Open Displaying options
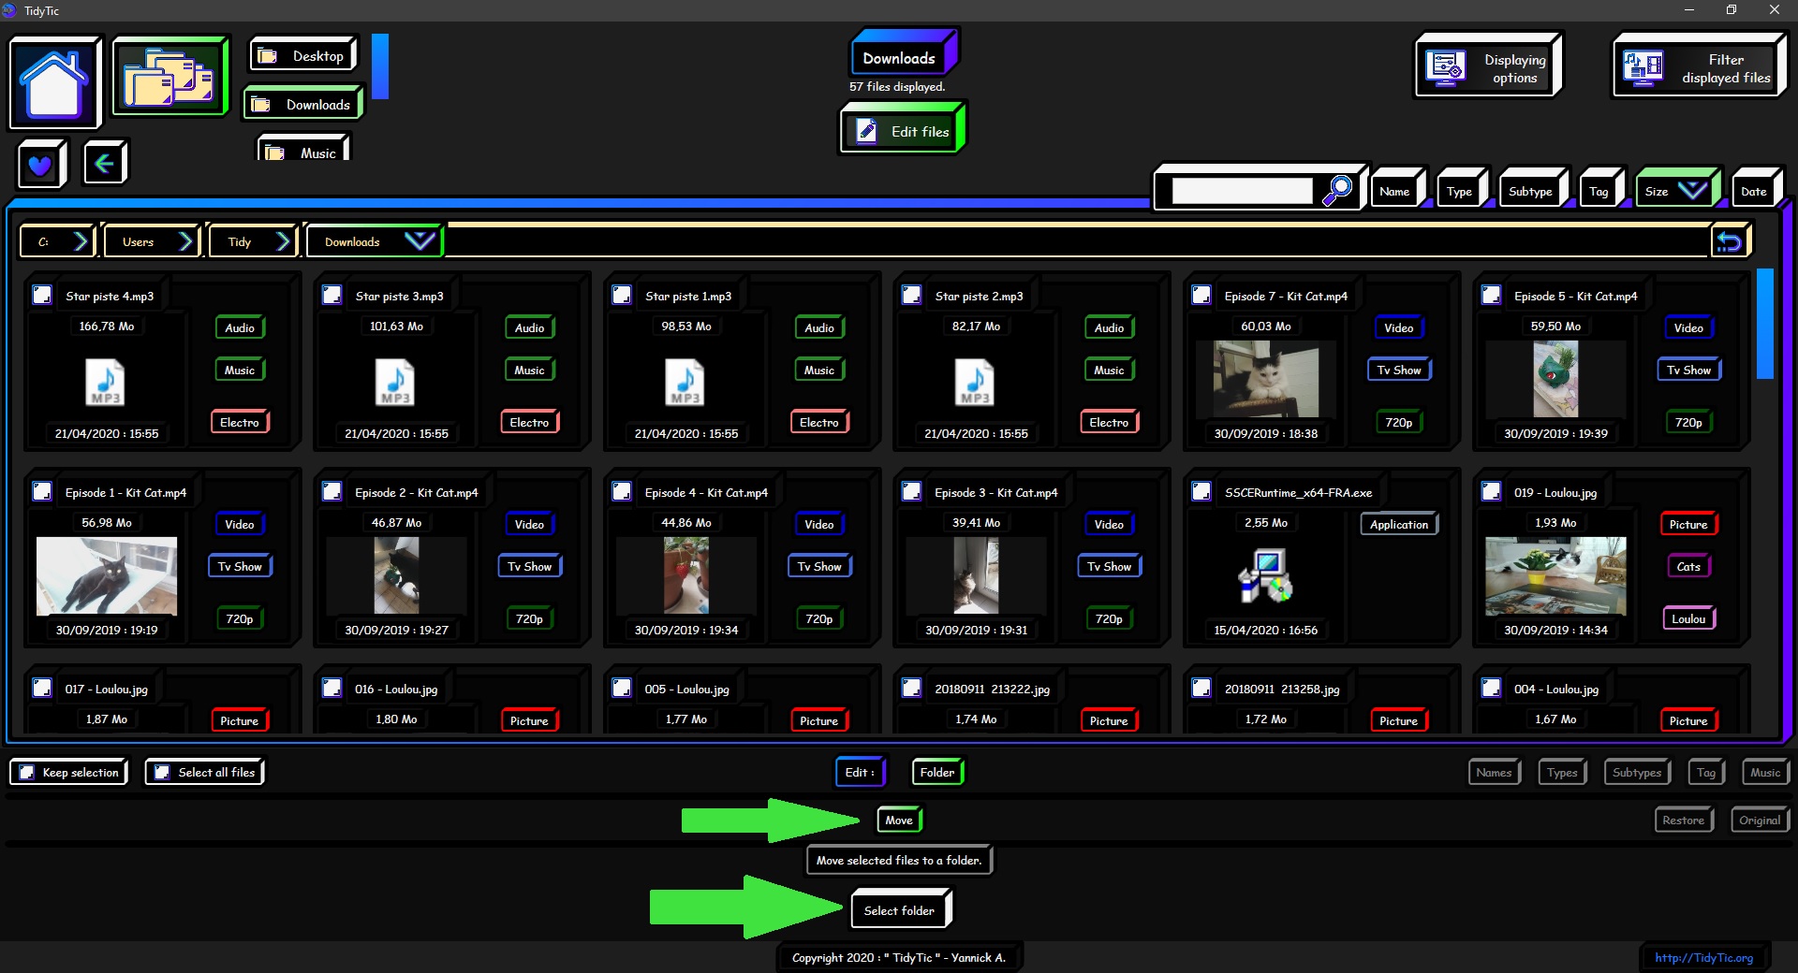Viewport: 1798px width, 973px height. click(1487, 67)
